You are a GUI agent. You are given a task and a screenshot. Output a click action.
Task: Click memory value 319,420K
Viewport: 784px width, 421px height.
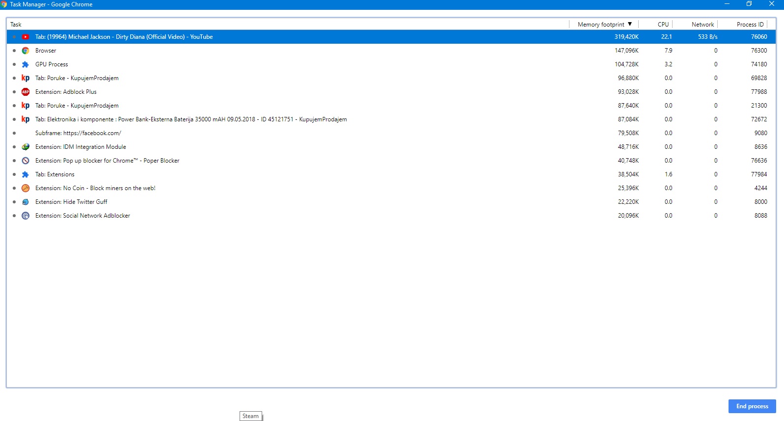click(x=626, y=37)
